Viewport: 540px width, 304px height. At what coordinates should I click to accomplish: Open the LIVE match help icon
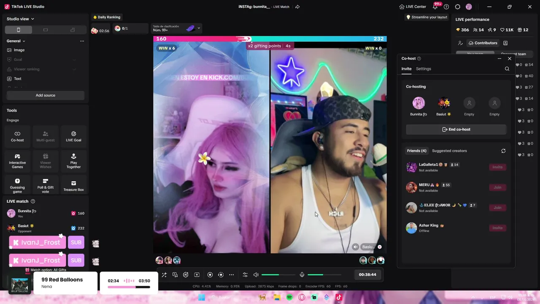[x=33, y=201]
